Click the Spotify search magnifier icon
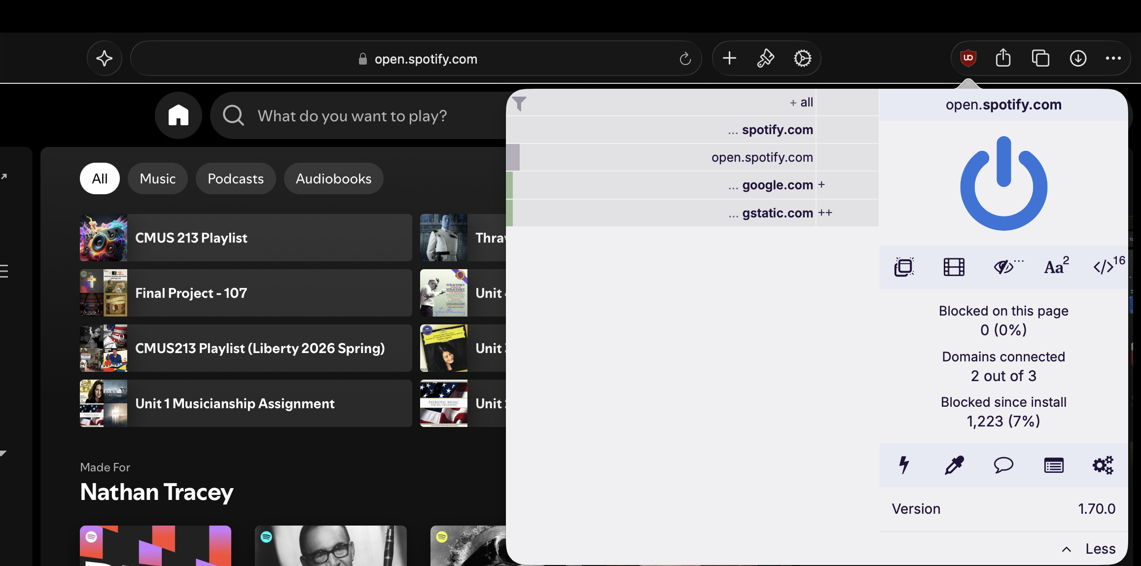The height and width of the screenshot is (566, 1141). tap(233, 115)
